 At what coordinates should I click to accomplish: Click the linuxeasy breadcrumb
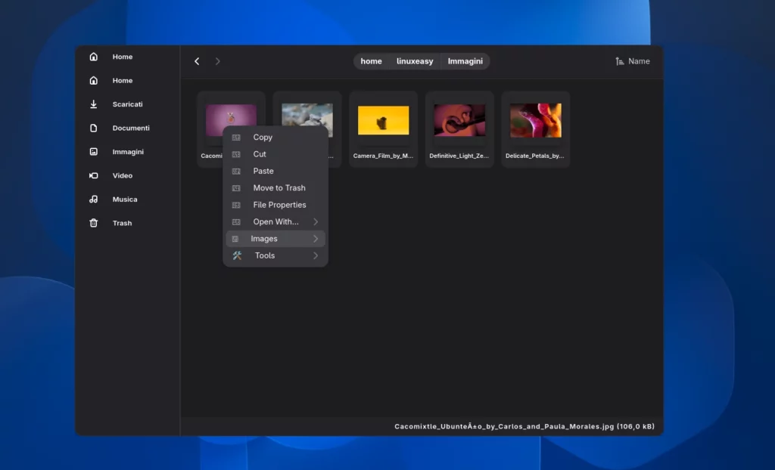414,61
